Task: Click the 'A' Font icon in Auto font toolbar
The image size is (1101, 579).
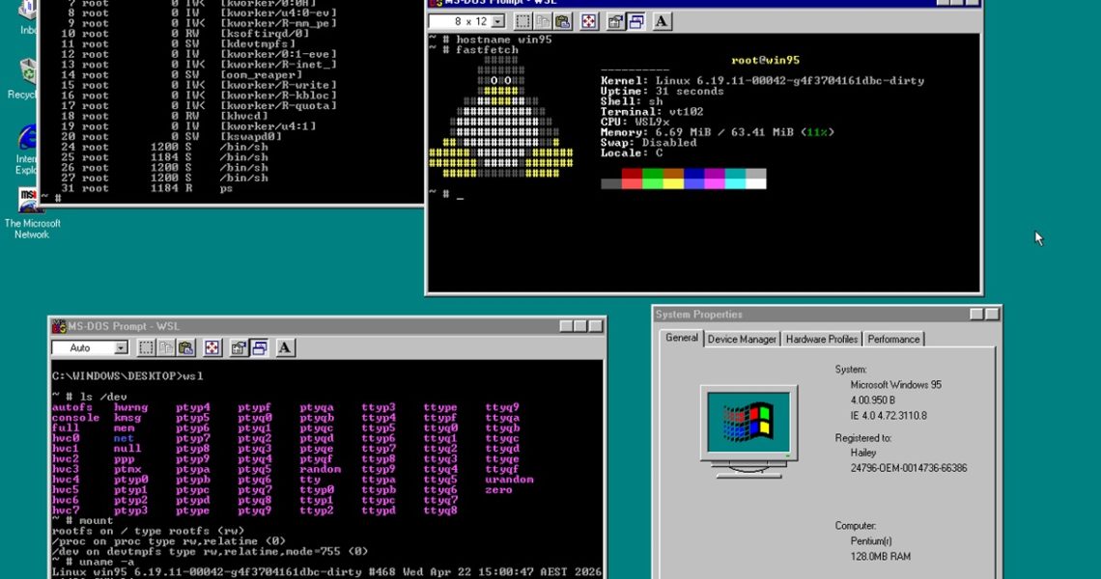Action: [x=285, y=347]
